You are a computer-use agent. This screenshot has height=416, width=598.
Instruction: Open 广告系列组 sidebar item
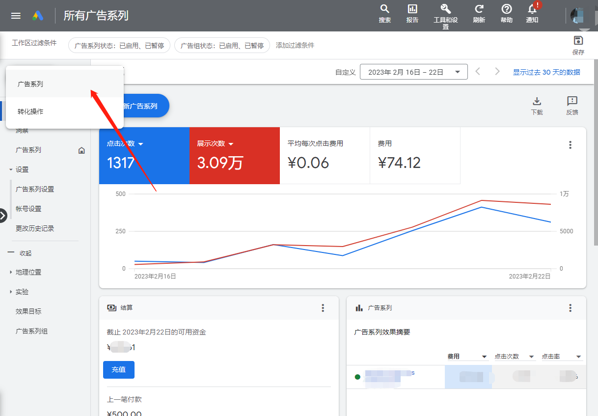pos(32,331)
